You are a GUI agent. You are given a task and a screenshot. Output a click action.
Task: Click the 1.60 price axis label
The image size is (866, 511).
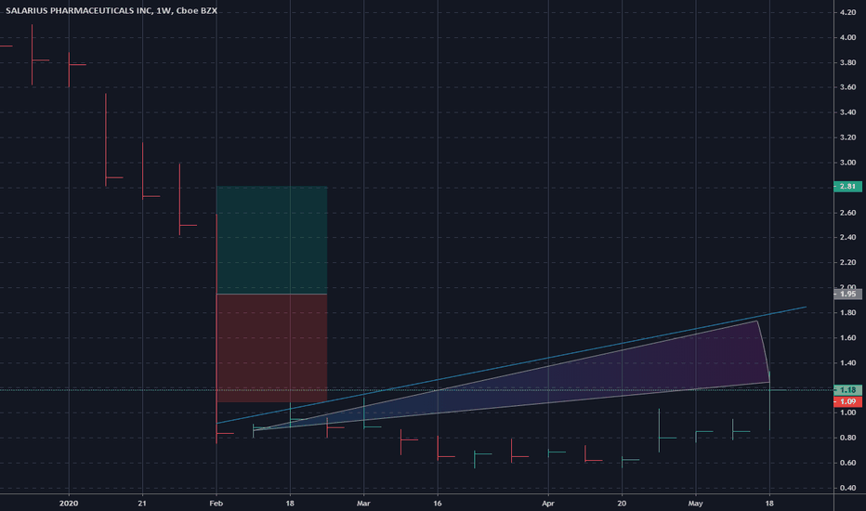847,337
